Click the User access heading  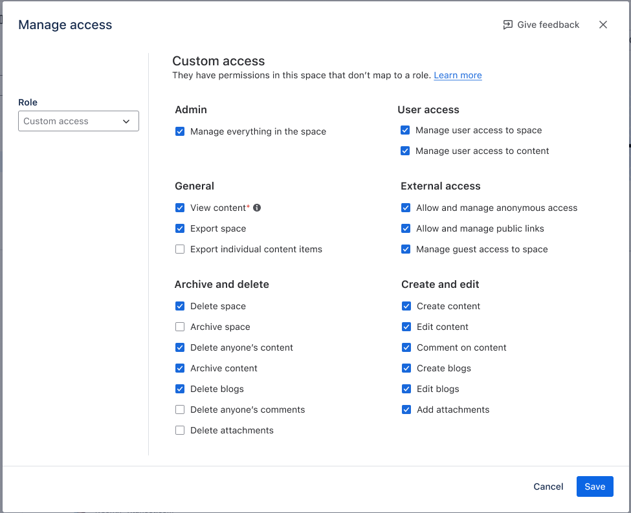point(428,109)
